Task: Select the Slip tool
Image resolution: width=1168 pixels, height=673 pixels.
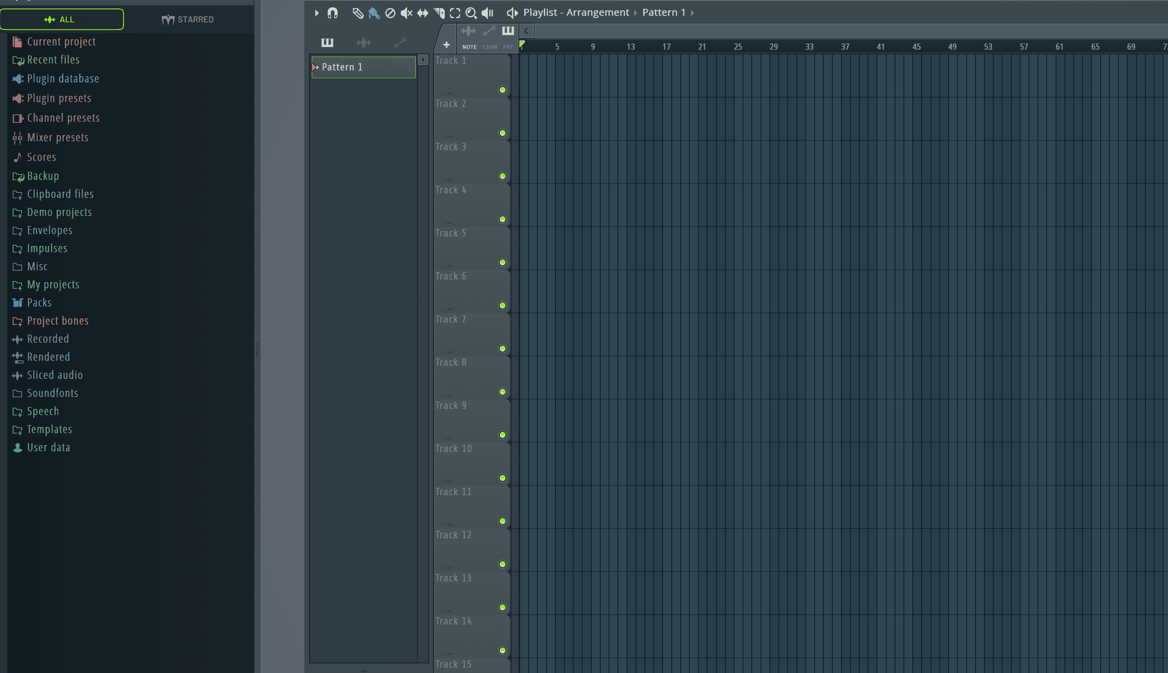Action: (x=422, y=13)
